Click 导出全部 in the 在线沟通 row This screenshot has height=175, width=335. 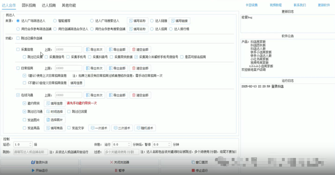coord(117,95)
